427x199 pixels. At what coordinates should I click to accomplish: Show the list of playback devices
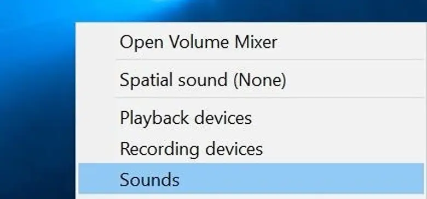click(x=251, y=118)
